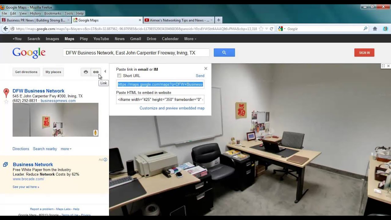
Task: Open the View menu
Action: click(23, 13)
